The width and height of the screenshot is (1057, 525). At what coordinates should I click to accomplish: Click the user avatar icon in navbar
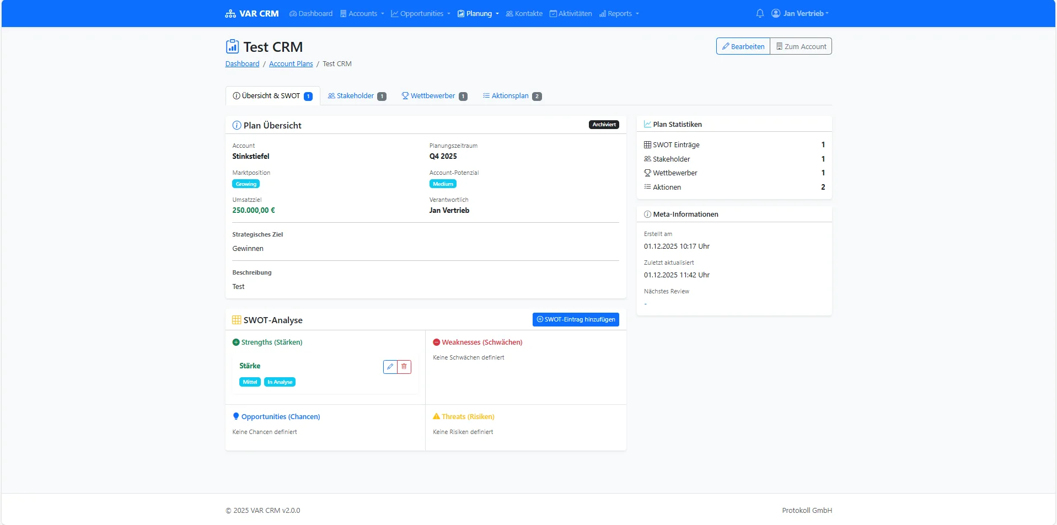(776, 13)
